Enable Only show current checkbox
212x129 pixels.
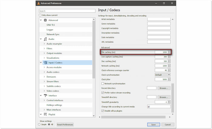pos(40,15)
